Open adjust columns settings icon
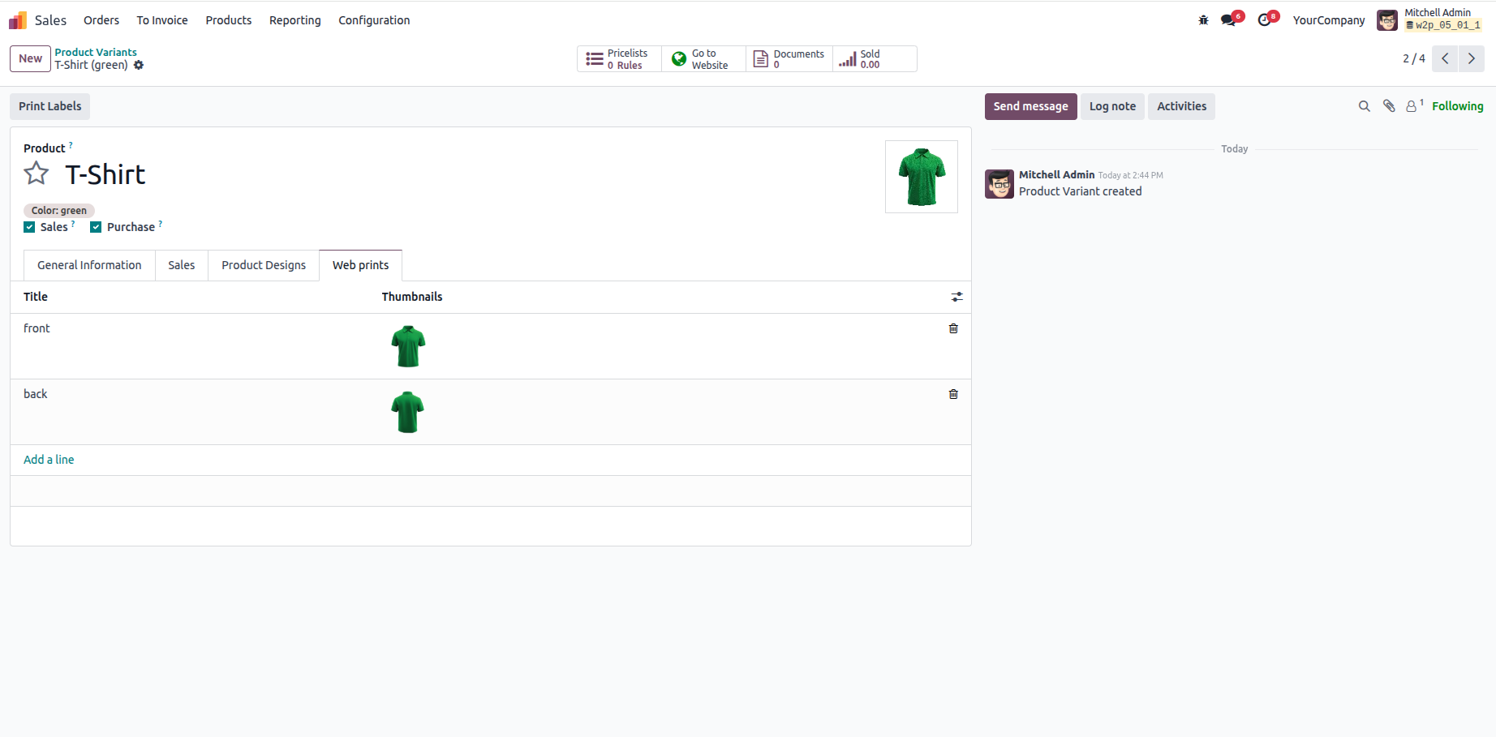 tap(957, 297)
